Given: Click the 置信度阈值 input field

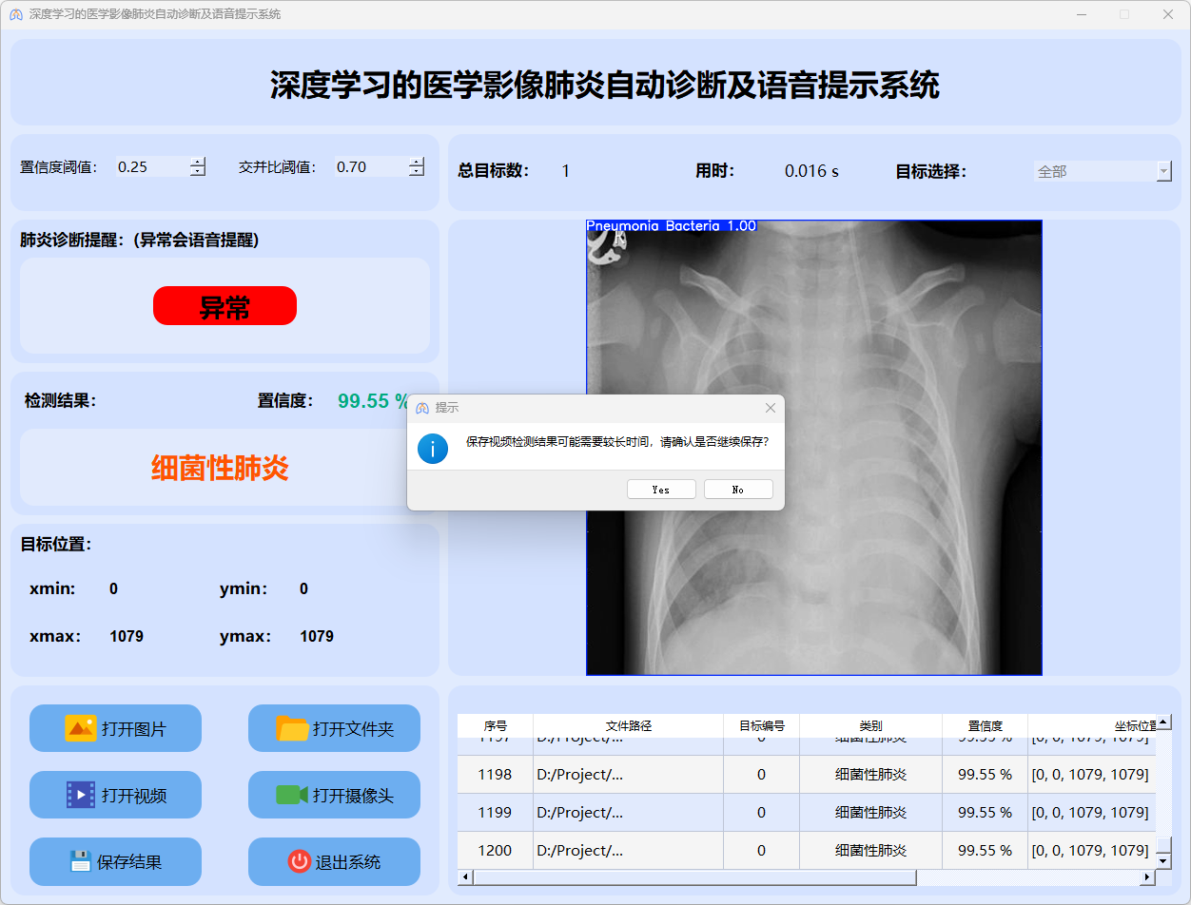Looking at the screenshot, I should click(150, 166).
